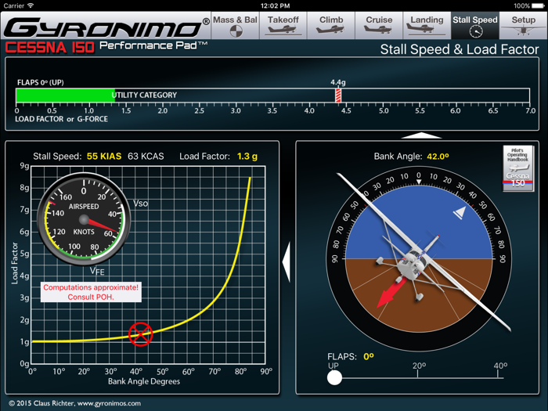Select the Landing tab
The image size is (548, 411).
click(x=427, y=26)
